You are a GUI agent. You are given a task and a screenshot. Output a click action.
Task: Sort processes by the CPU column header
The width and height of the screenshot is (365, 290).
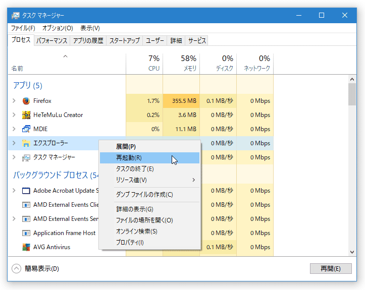[x=144, y=63]
